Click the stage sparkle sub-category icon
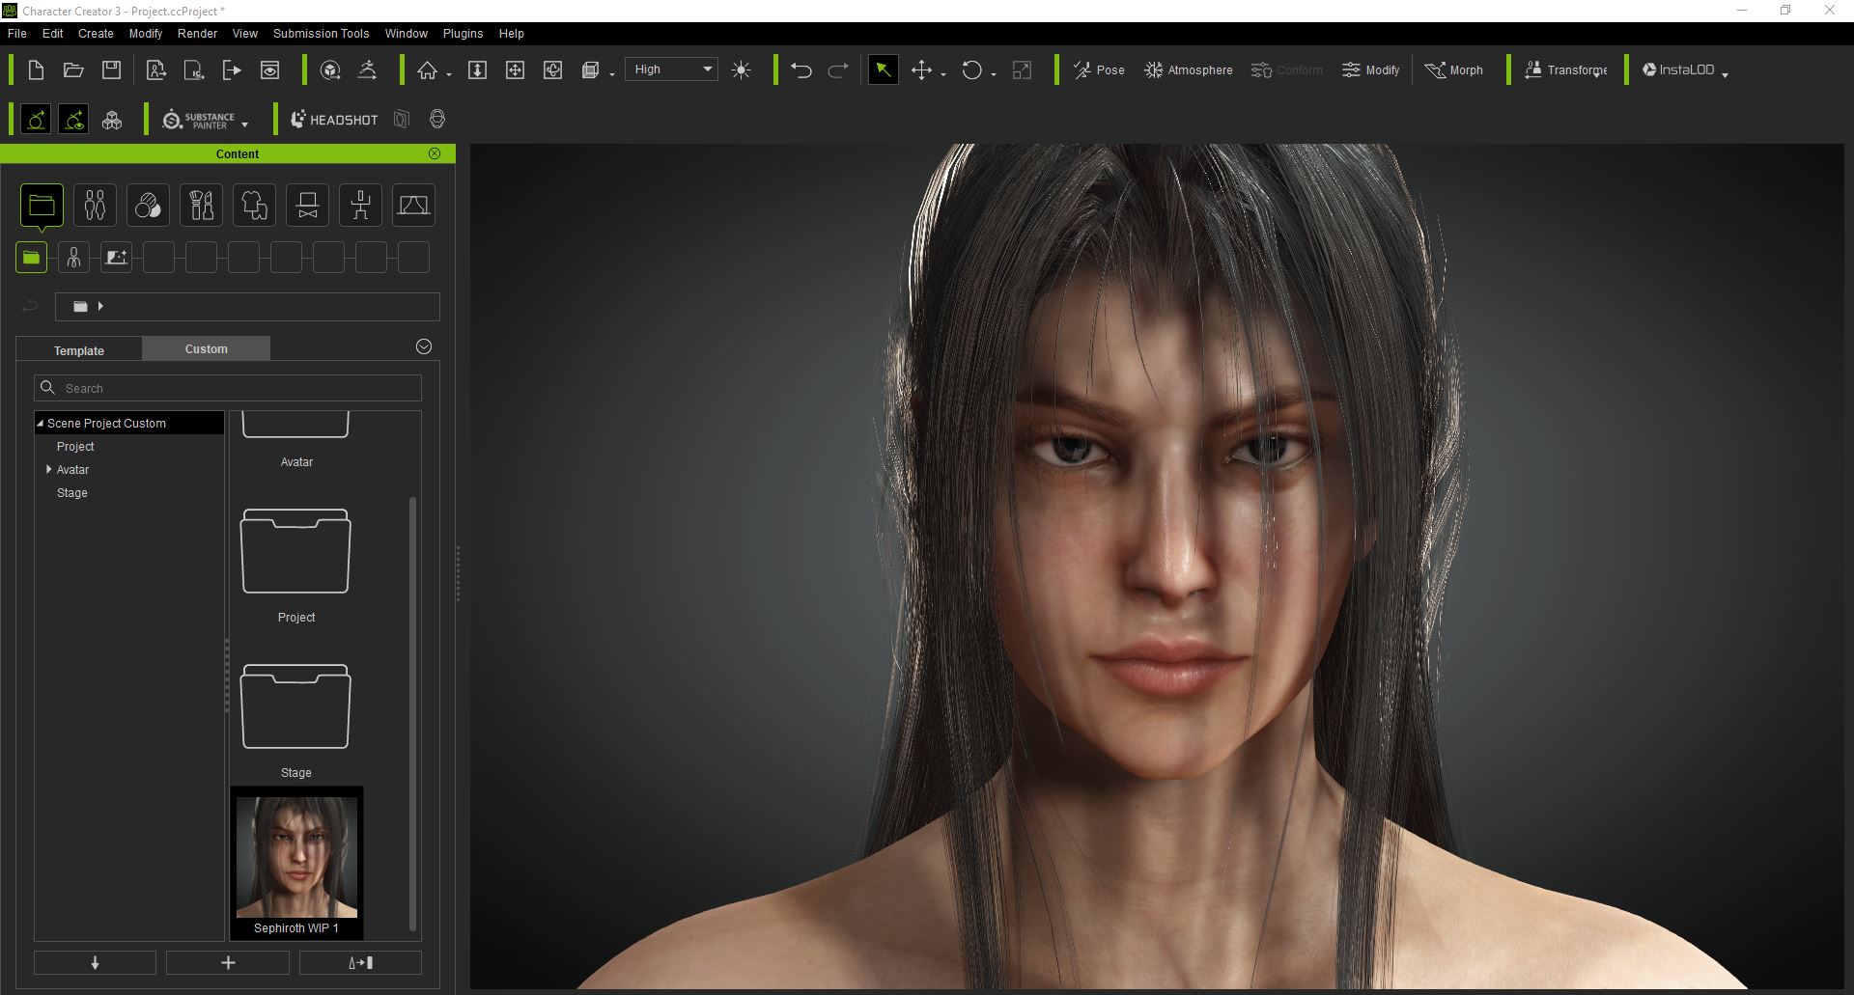 pos(116,258)
